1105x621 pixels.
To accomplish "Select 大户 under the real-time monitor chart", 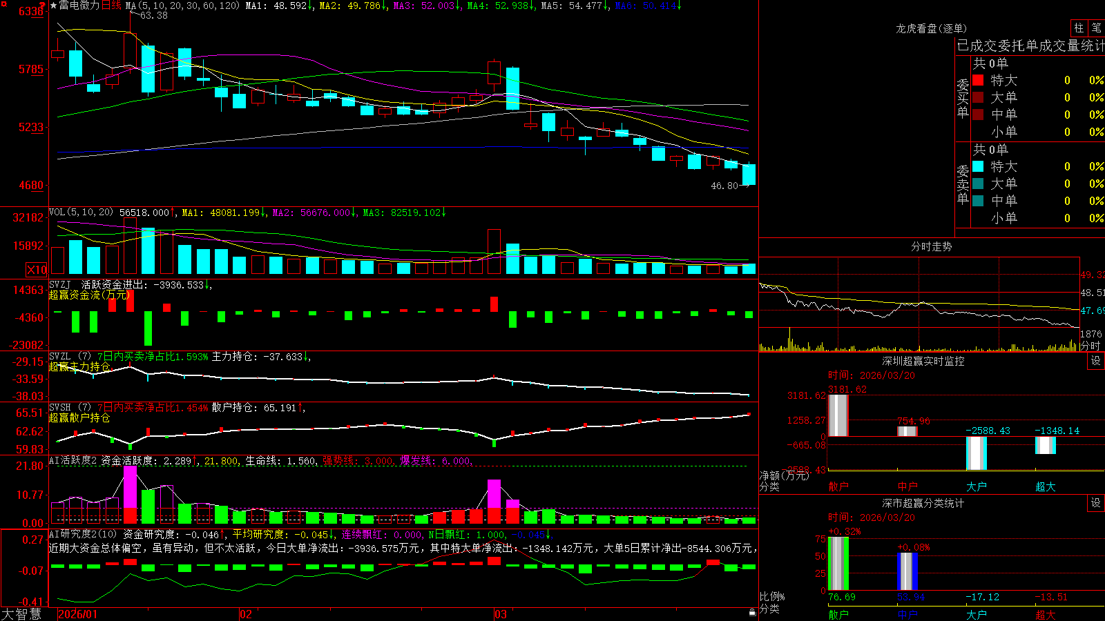I will click(x=977, y=486).
